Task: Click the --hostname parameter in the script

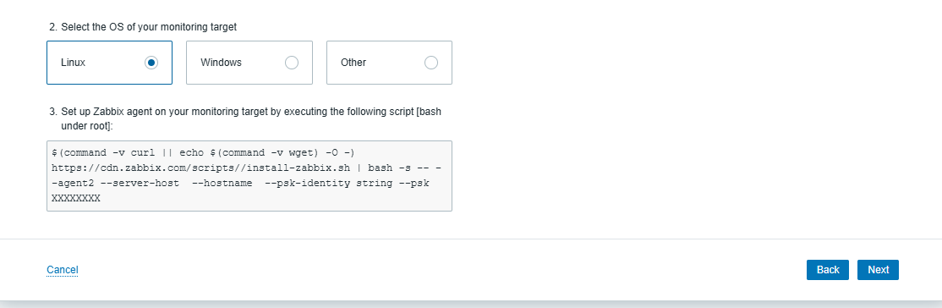Action: click(x=222, y=183)
